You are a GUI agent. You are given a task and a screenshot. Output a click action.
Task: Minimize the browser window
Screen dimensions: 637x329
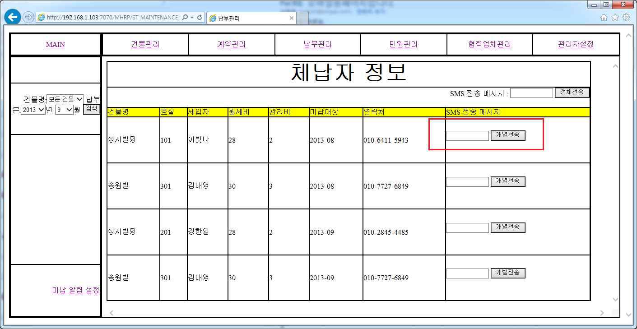point(594,5)
